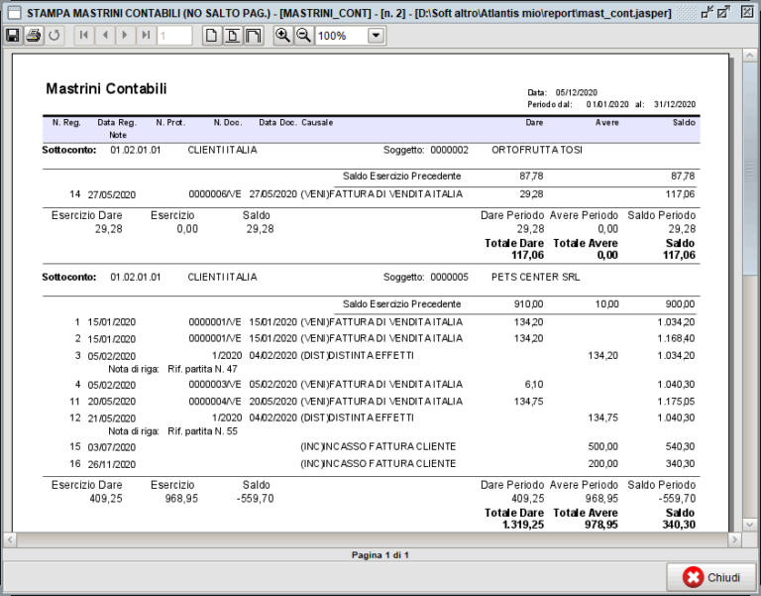Click the window system menu icon in title bar
The width and height of the screenshot is (761, 596).
[13, 12]
